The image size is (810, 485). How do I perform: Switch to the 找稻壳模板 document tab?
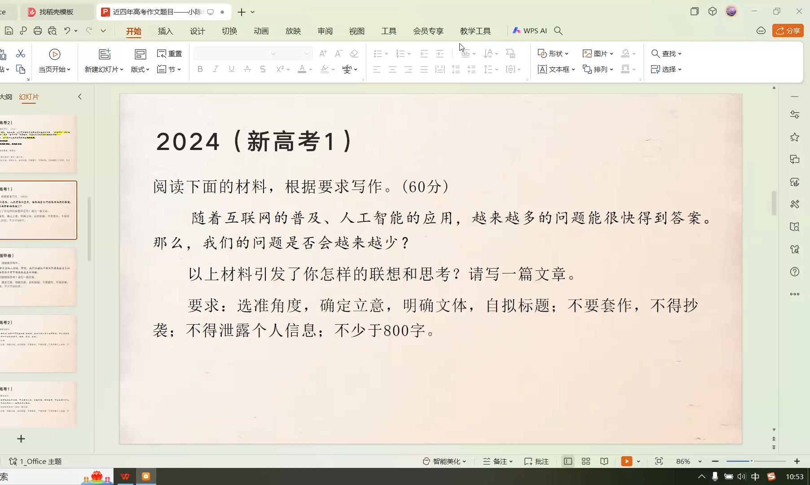point(56,12)
